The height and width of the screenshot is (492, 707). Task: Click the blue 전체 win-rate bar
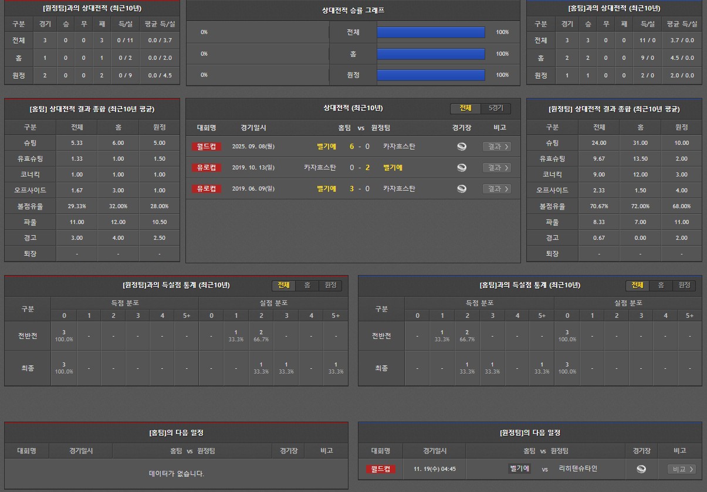[x=431, y=32]
